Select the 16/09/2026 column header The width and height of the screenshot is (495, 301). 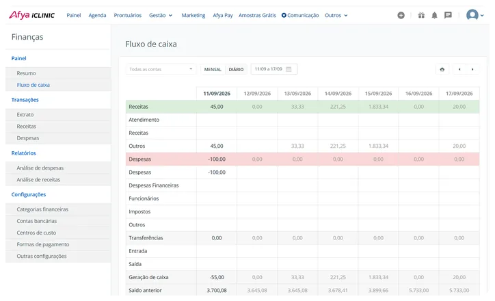coord(418,94)
